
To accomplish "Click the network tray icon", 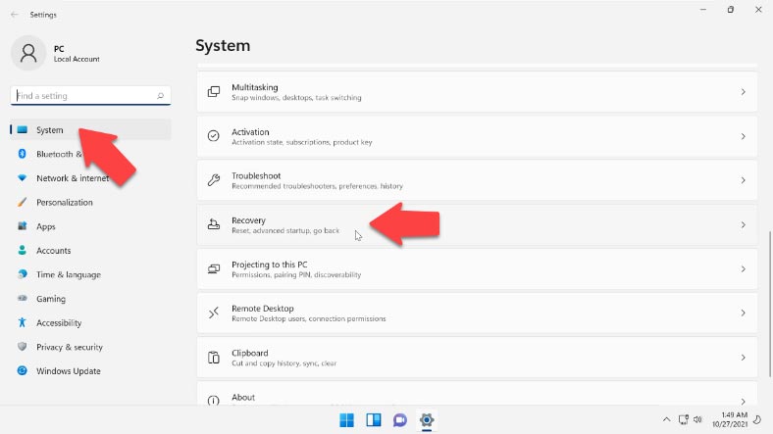I will pos(684,419).
